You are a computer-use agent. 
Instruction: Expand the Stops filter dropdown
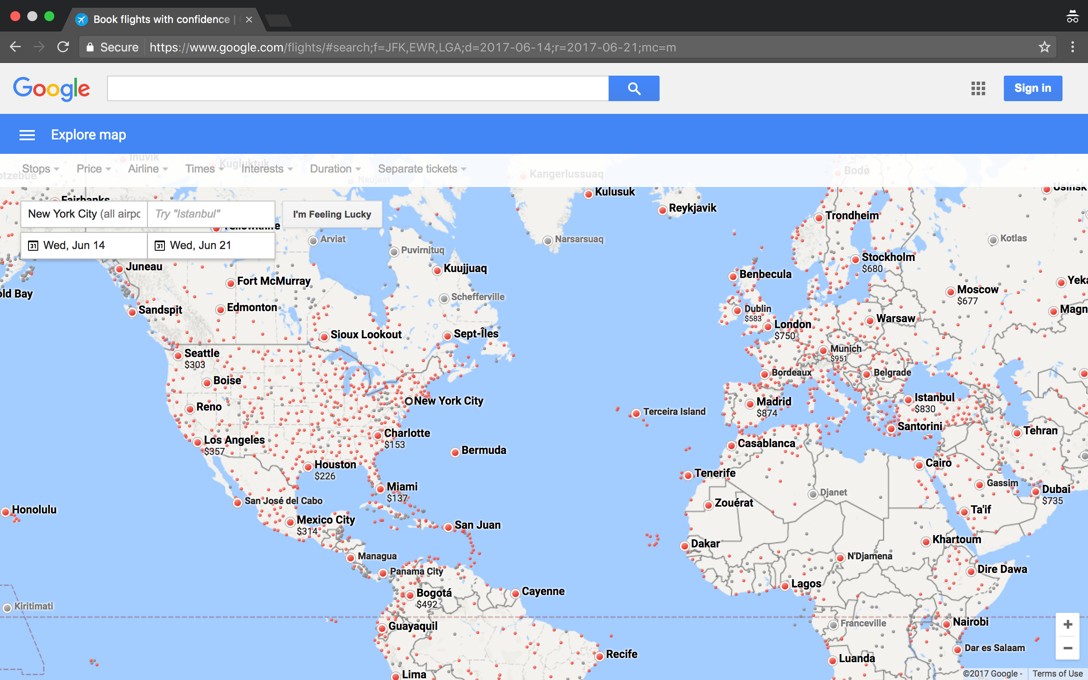coord(40,169)
